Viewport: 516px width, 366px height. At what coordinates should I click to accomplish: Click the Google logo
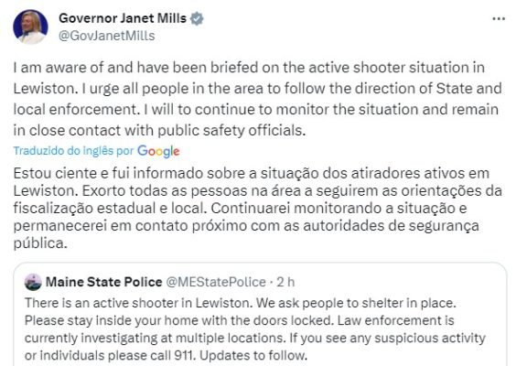coord(158,151)
